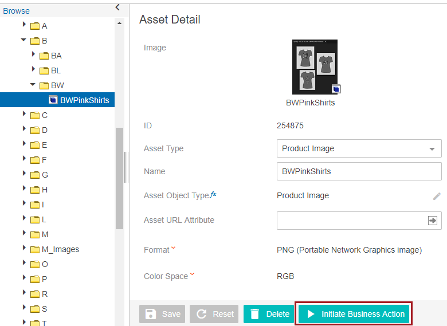The image size is (447, 326).
Task: Click the BW folder icon
Action: tap(44, 85)
